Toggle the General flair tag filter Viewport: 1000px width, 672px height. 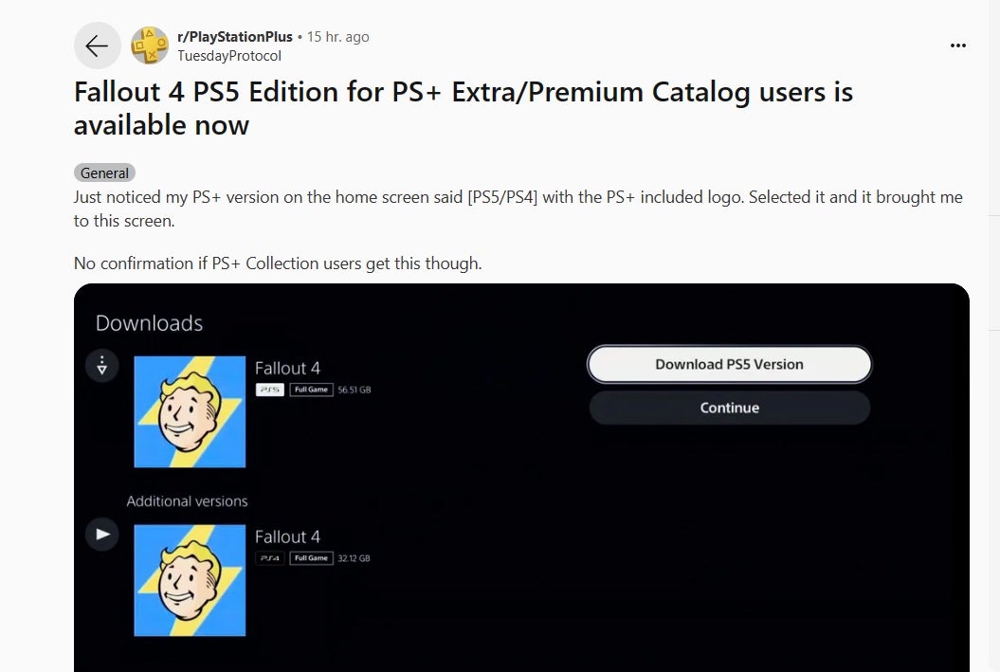[104, 173]
